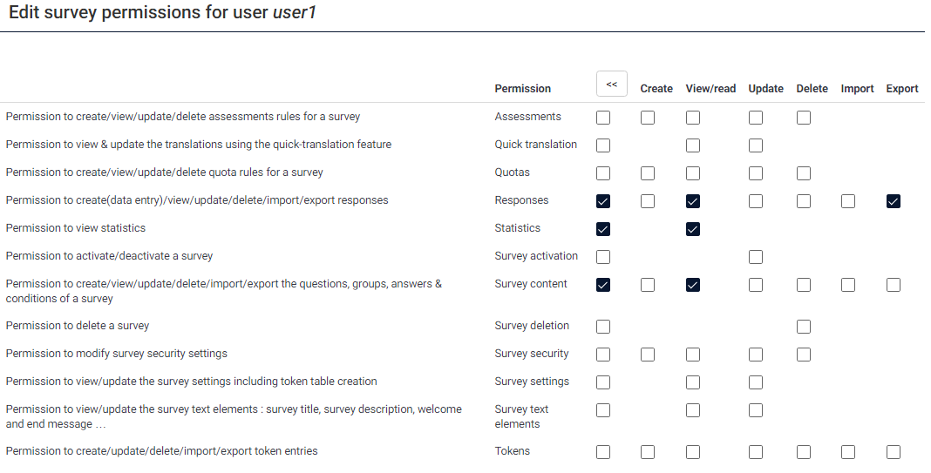Enable Update for Quick translation

pyautogui.click(x=756, y=145)
